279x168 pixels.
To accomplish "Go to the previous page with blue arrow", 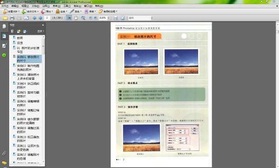I will click(34, 18).
